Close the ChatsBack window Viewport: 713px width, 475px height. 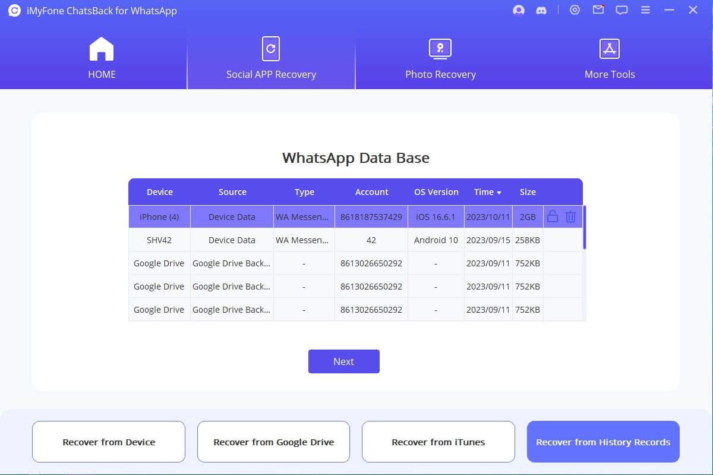click(693, 10)
